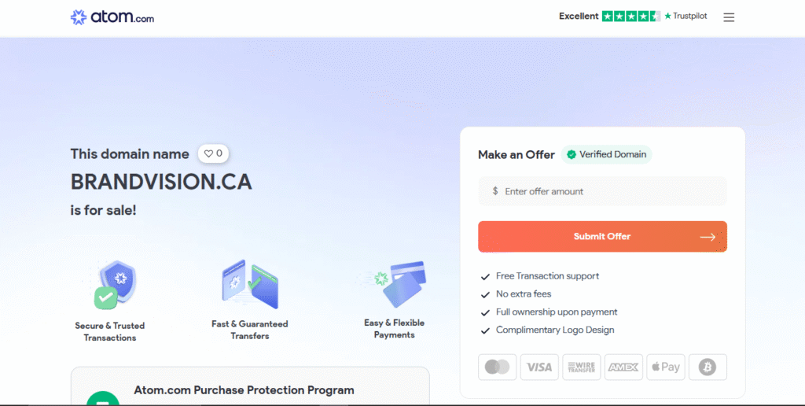The image size is (805, 406).
Task: Click the Secure & Trusted Transactions shield icon
Action: point(116,285)
